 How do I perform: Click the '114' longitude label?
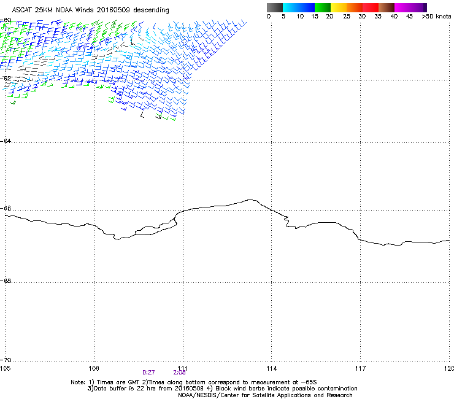pyautogui.click(x=272, y=368)
